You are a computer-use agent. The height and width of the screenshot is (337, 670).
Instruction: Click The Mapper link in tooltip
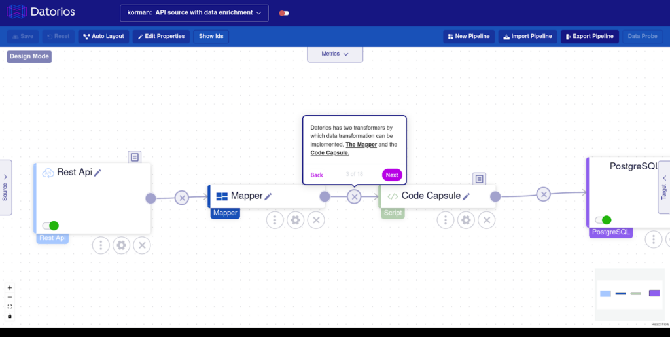tap(361, 145)
